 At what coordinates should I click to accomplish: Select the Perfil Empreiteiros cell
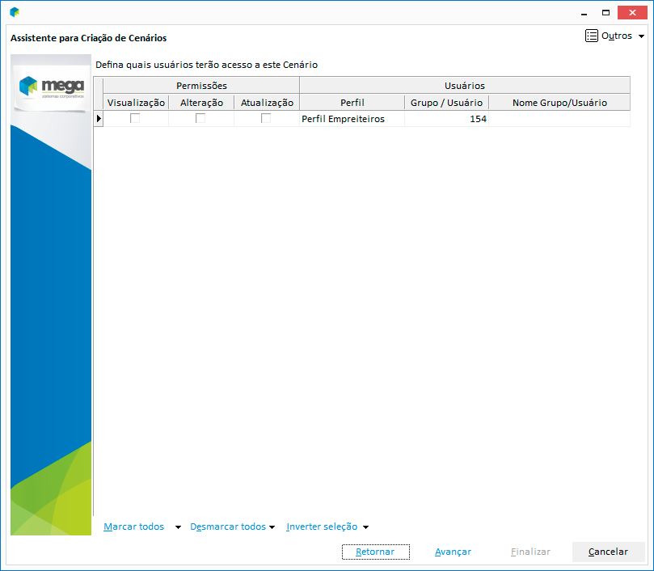tap(351, 119)
